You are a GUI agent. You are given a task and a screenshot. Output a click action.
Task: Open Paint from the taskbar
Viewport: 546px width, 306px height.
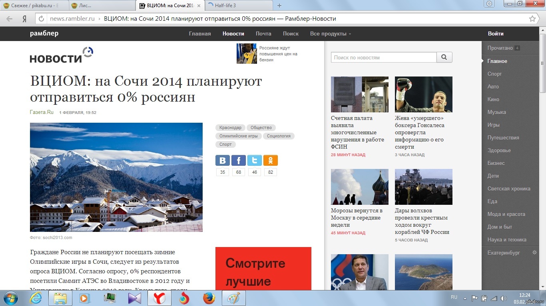(x=233, y=298)
